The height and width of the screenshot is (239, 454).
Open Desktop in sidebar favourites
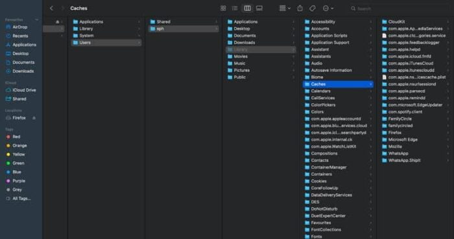pos(20,54)
